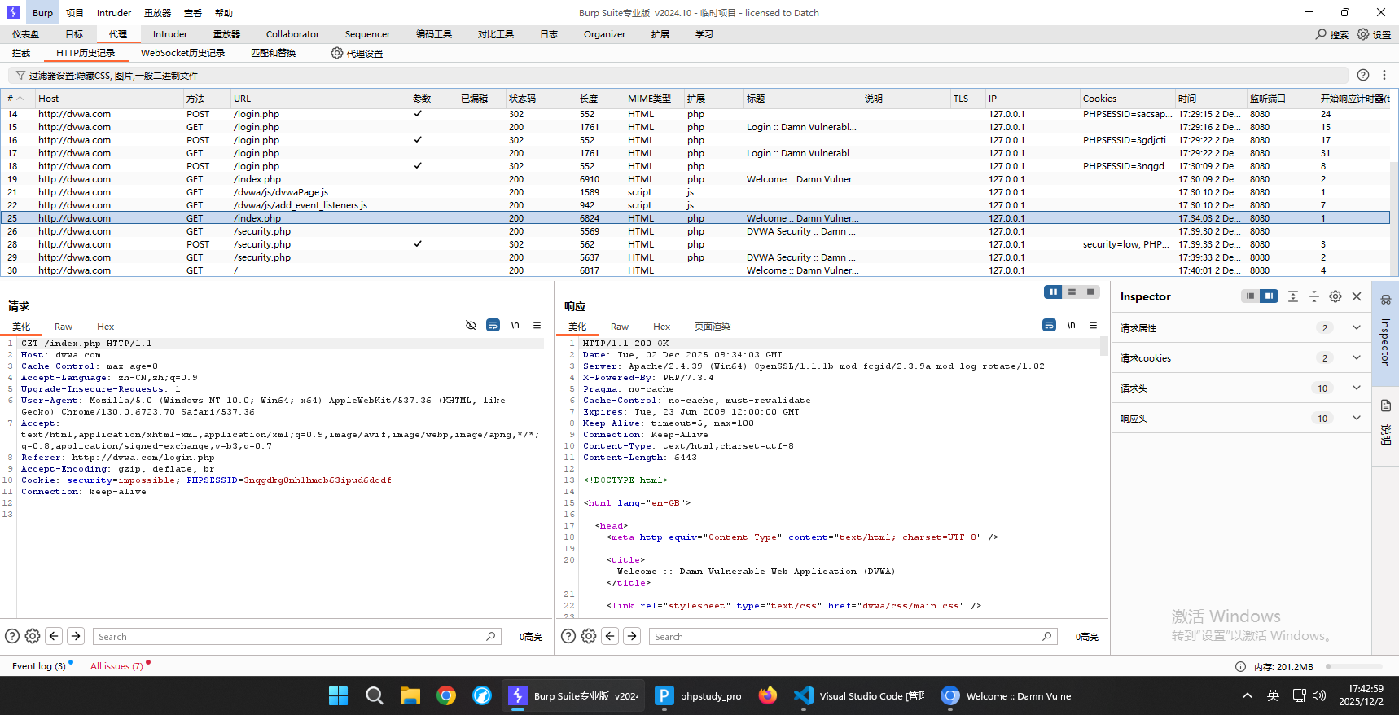This screenshot has width=1399, height=715.
Task: Toggle line wrap in the response panel
Action: click(x=1049, y=325)
